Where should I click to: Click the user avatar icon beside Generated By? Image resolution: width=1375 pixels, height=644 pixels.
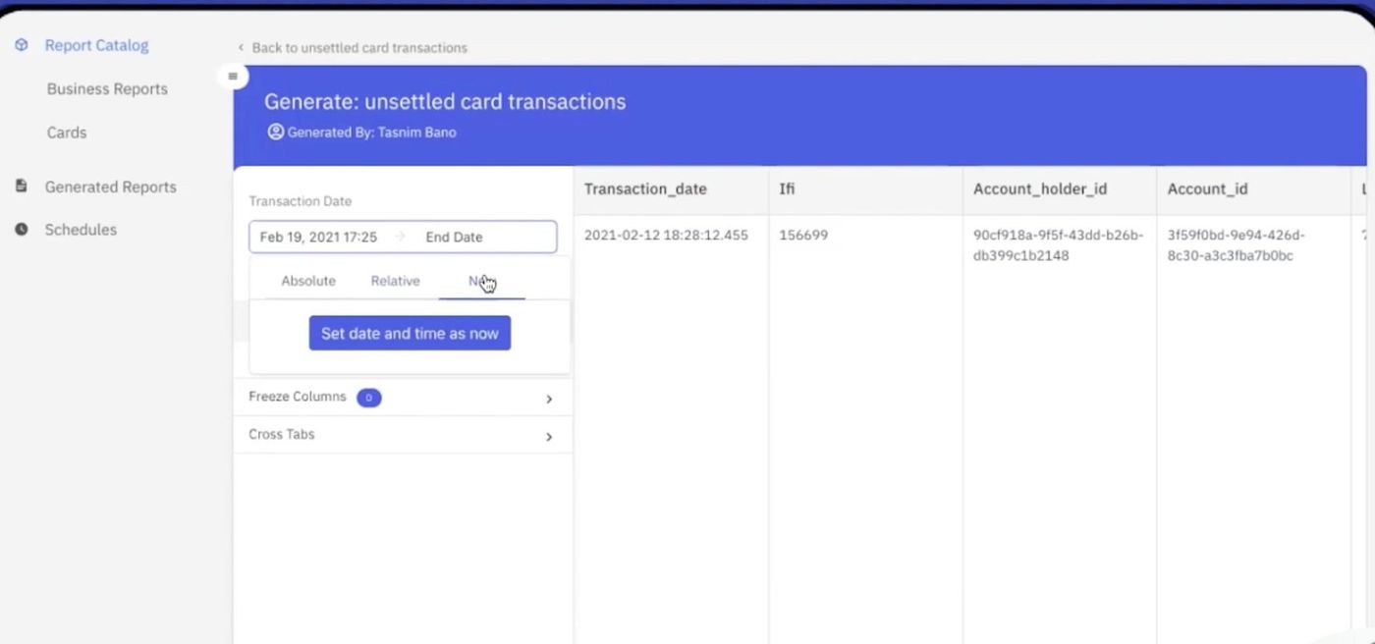click(275, 132)
